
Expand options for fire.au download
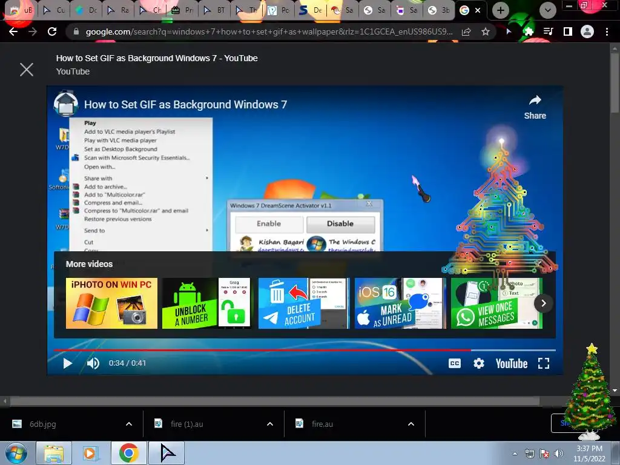[411, 424]
